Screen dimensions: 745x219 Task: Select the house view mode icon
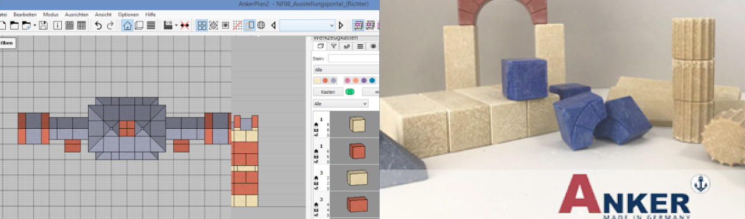(x=127, y=26)
